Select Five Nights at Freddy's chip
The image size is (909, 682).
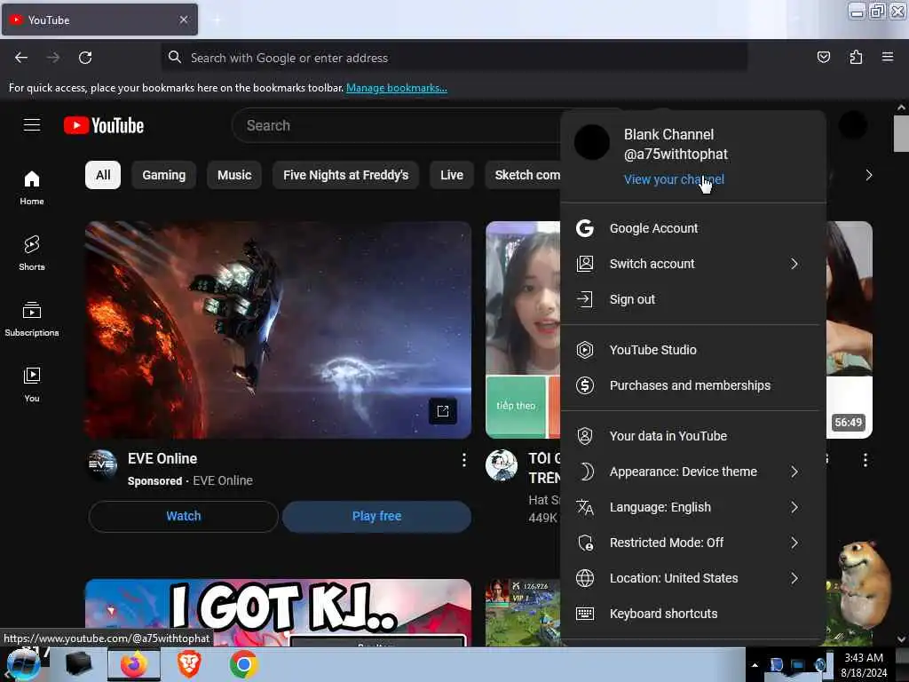[x=345, y=175]
